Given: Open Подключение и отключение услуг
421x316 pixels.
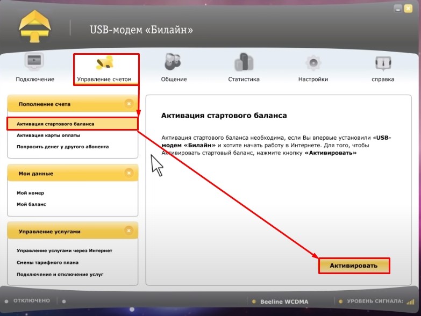Looking at the screenshot, I should pos(60,275).
